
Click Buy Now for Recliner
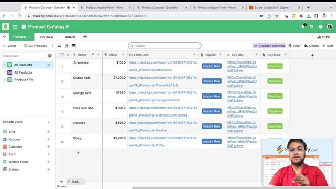[275, 126]
